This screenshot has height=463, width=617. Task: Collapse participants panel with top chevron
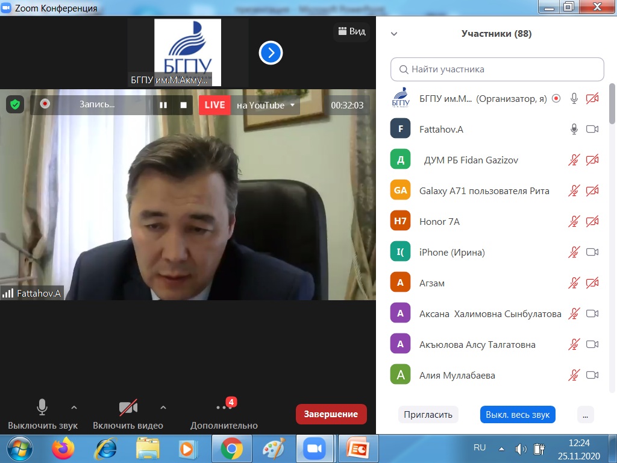click(x=394, y=34)
